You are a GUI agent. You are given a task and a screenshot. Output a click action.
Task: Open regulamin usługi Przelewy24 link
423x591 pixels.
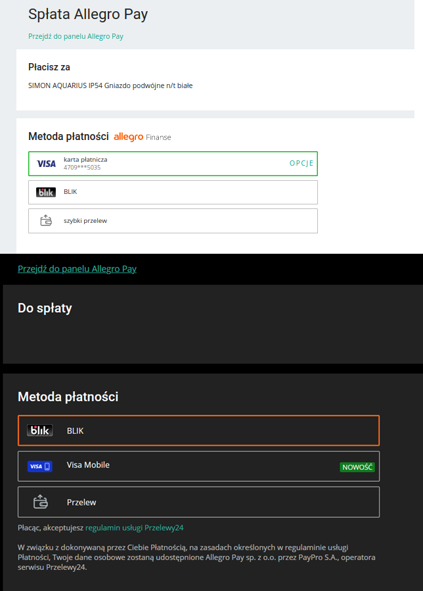(x=135, y=528)
